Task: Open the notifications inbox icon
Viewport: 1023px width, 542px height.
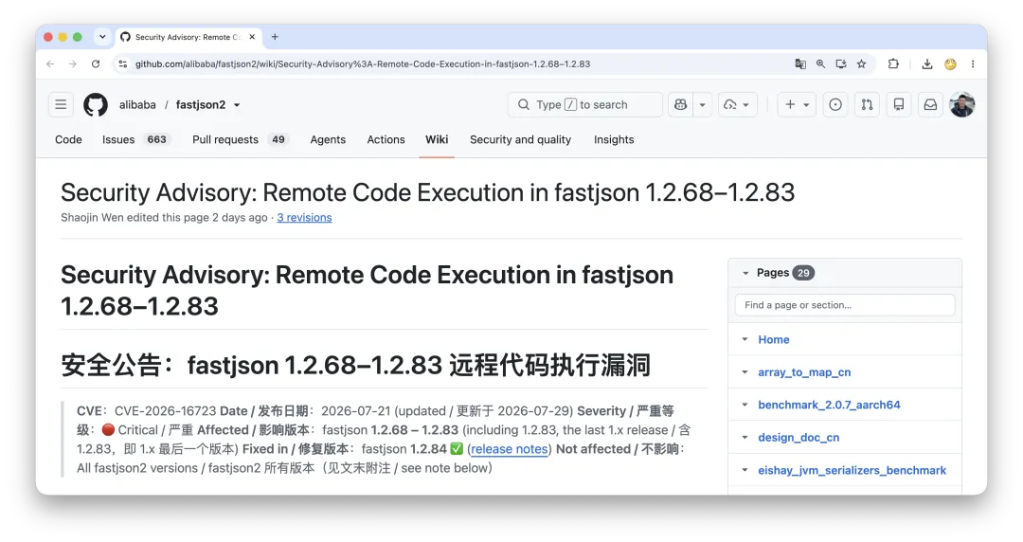Action: 930,104
